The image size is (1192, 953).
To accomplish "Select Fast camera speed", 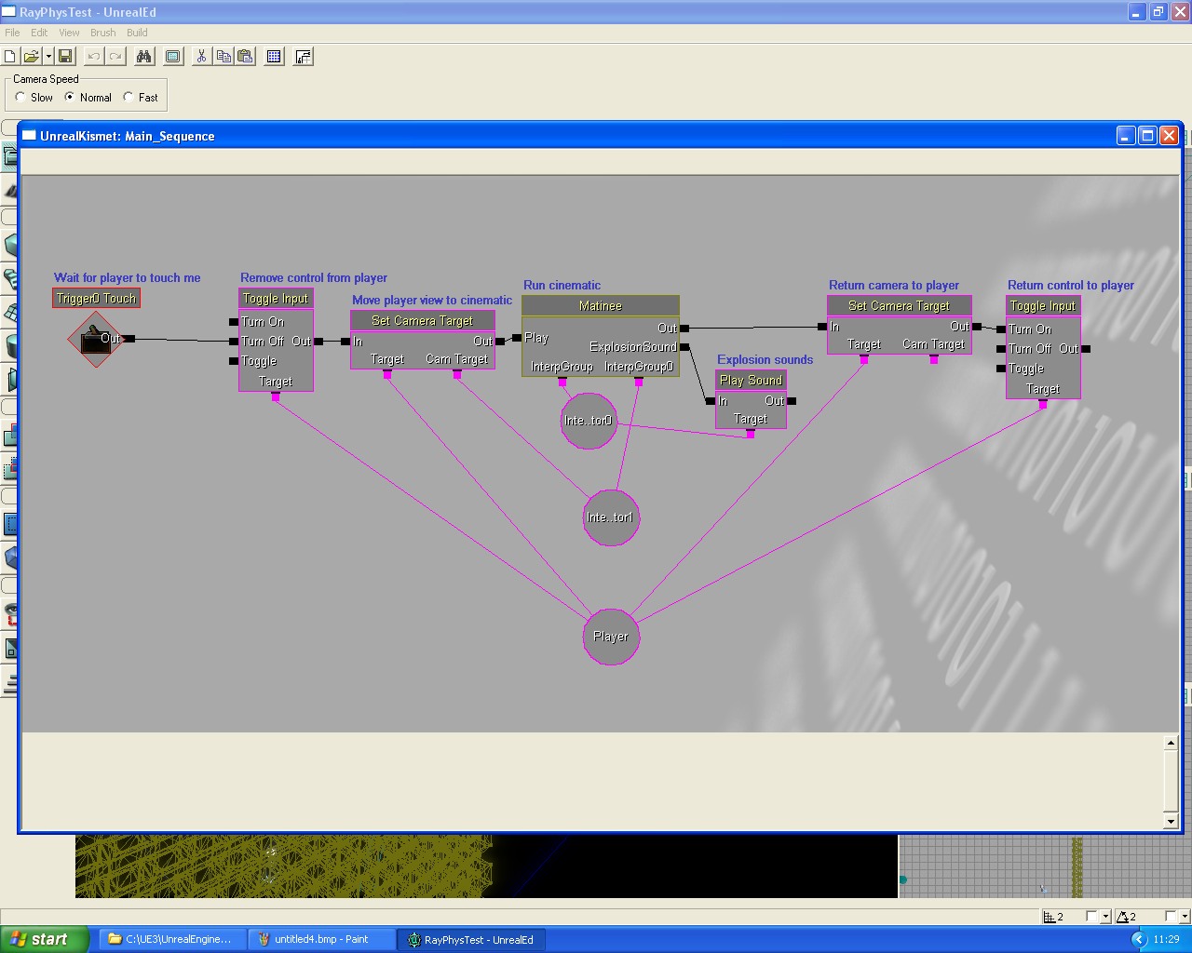I will coord(129,97).
